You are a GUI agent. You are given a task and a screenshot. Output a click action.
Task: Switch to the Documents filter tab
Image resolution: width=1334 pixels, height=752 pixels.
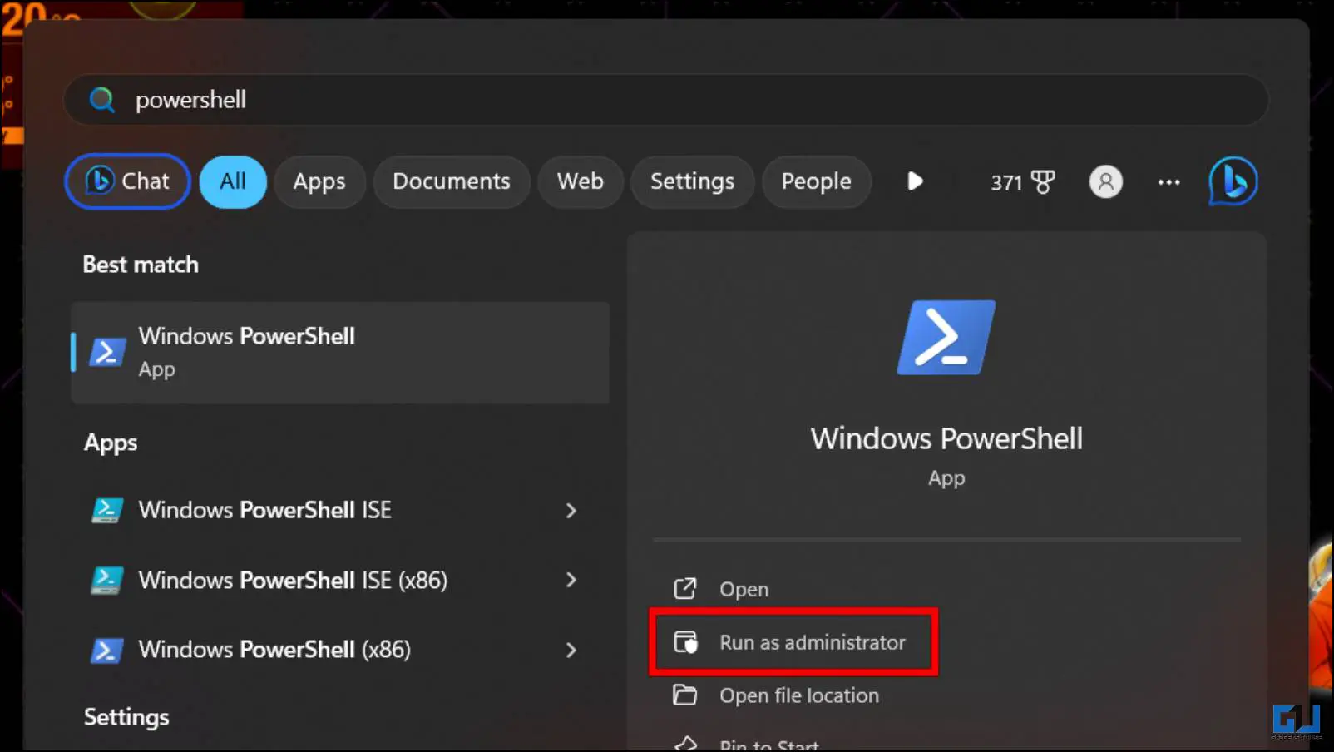[452, 181]
